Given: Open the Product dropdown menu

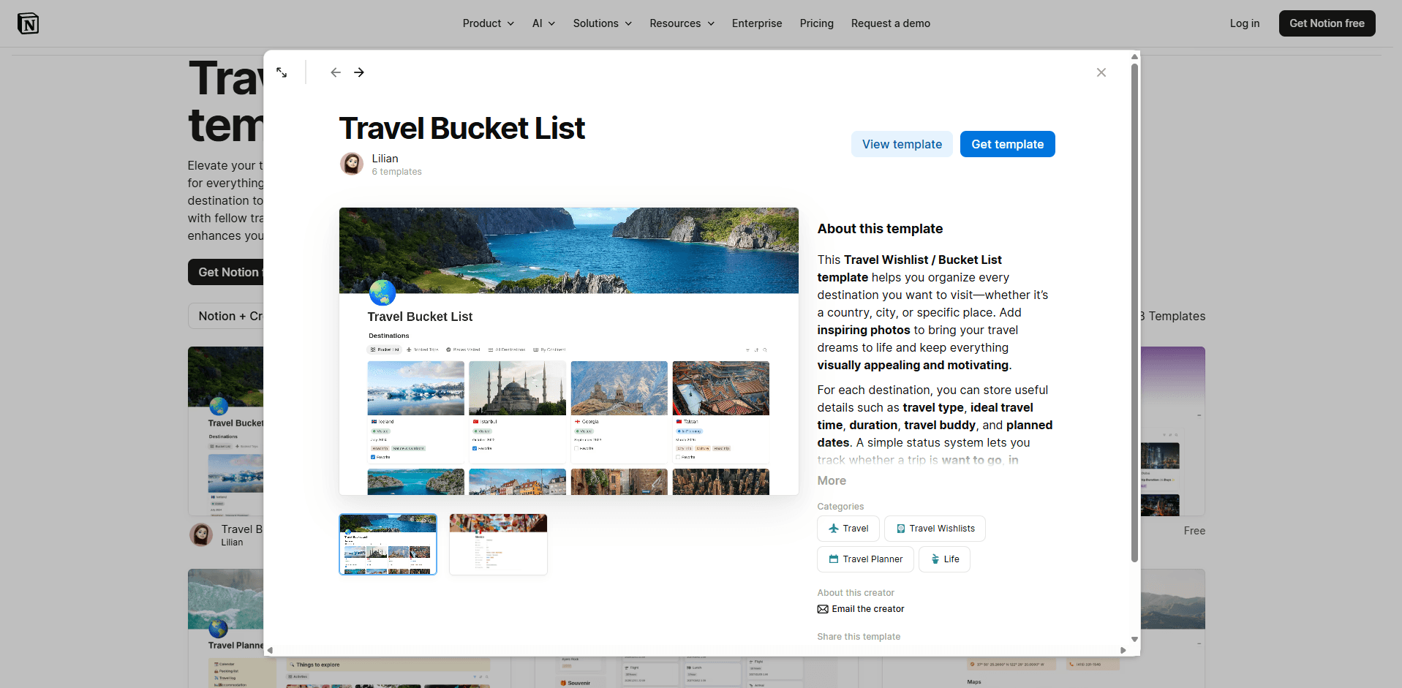Looking at the screenshot, I should 488,23.
